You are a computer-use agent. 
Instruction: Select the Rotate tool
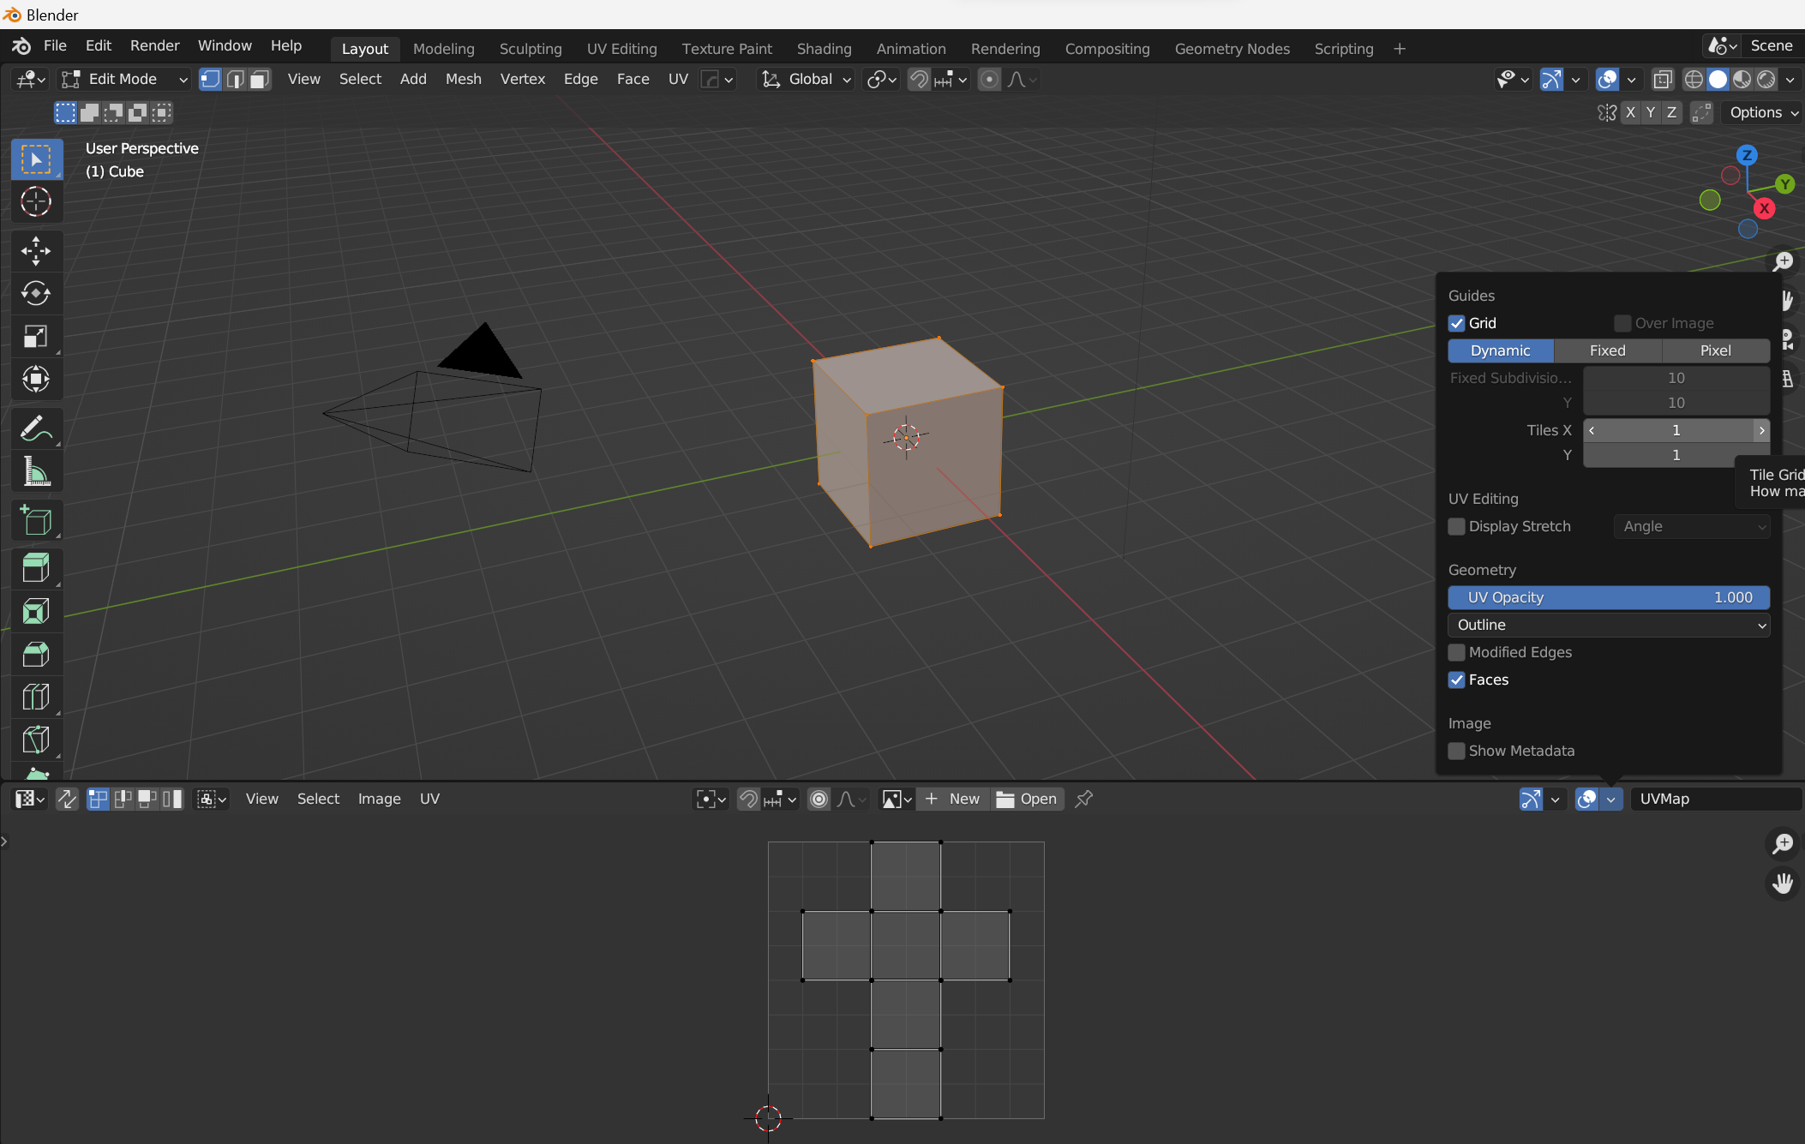tap(36, 293)
